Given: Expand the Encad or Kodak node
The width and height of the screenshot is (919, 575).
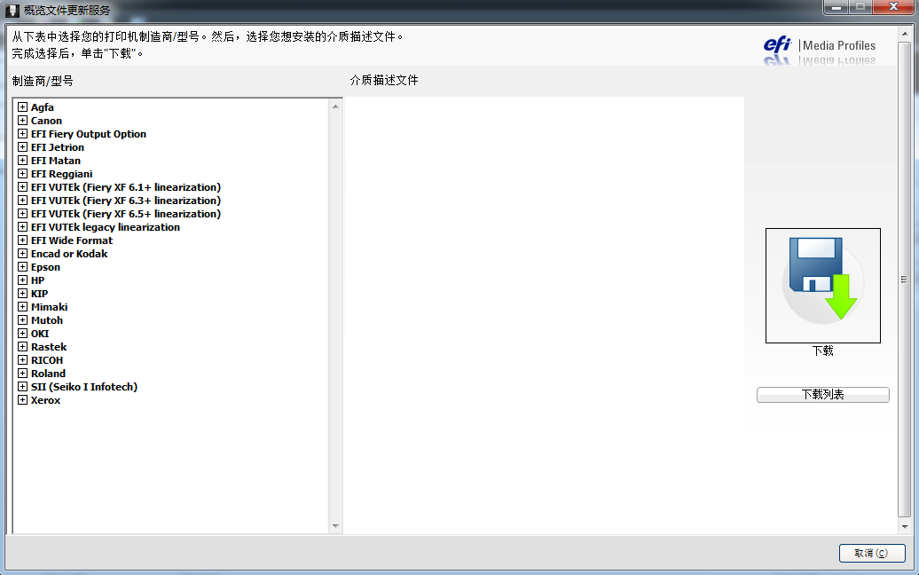Looking at the screenshot, I should (22, 253).
